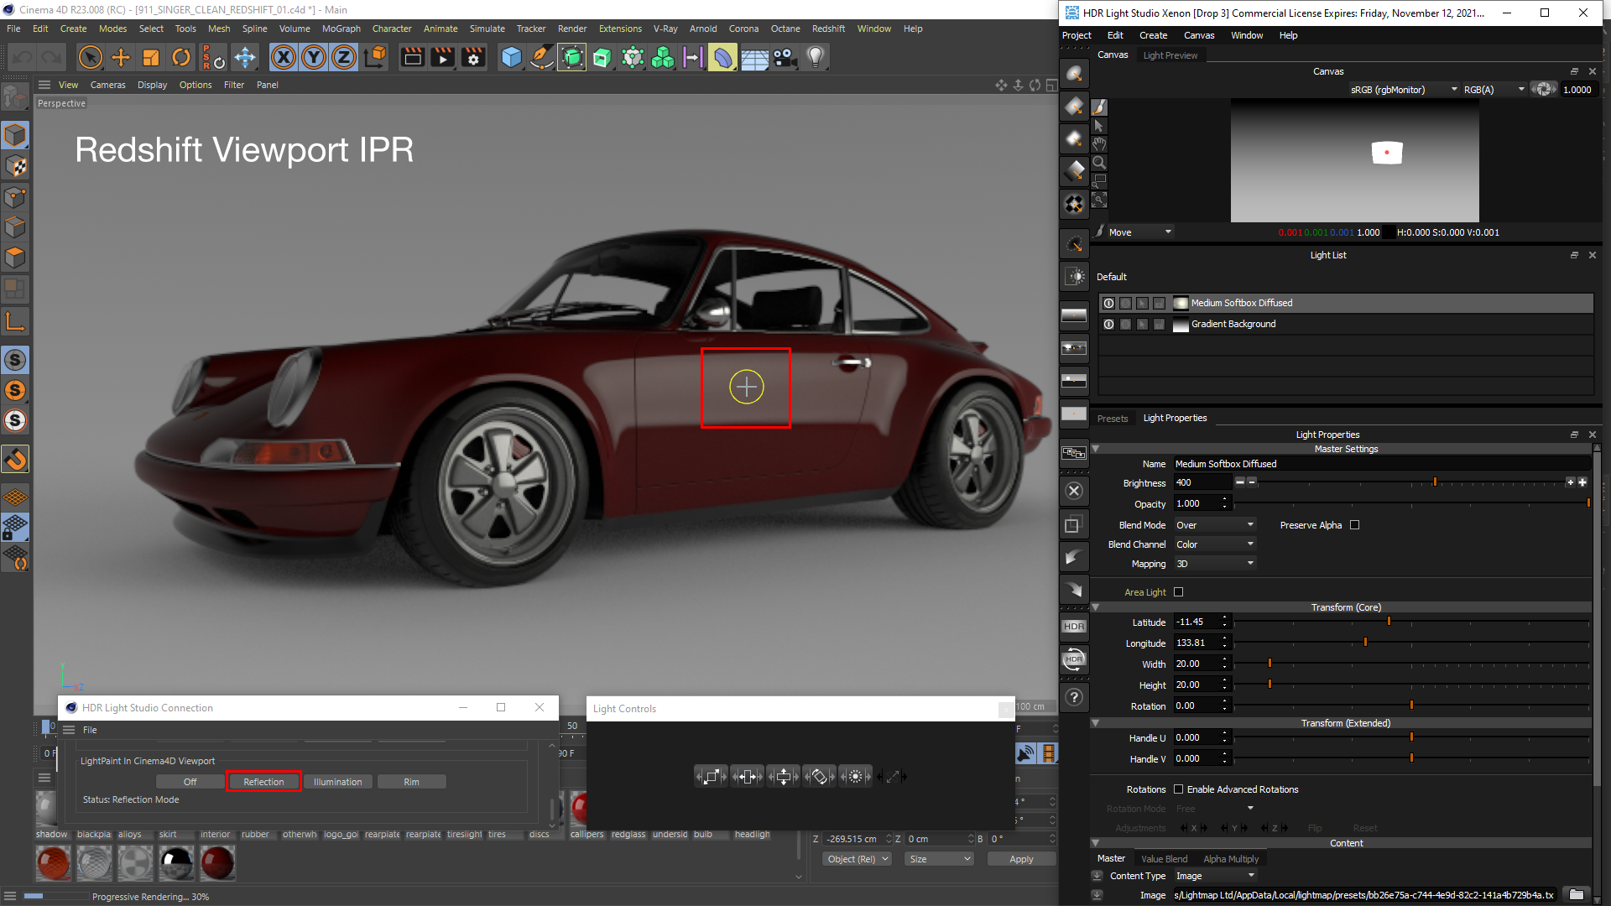Switch to the Value Blend tab
The image size is (1611, 906).
point(1164,859)
